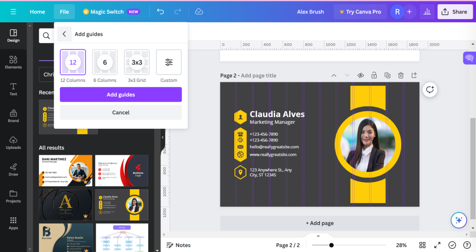
Task: Select the sitemap flowchart template
Action: click(x=122, y=238)
